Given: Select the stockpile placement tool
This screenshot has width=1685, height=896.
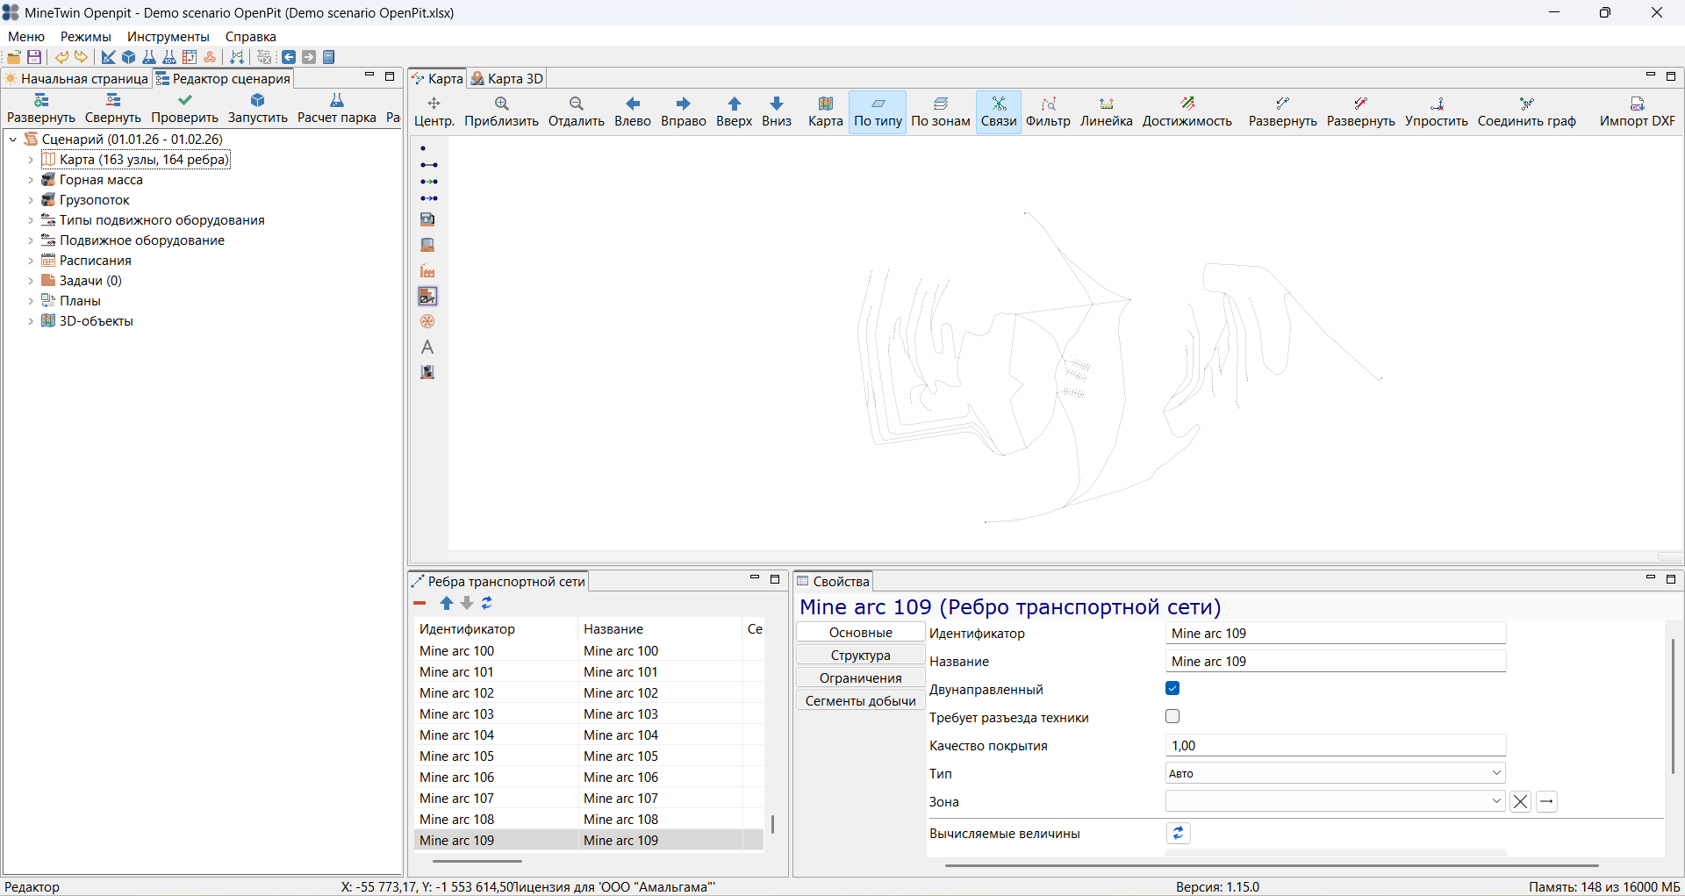Looking at the screenshot, I should tap(427, 245).
